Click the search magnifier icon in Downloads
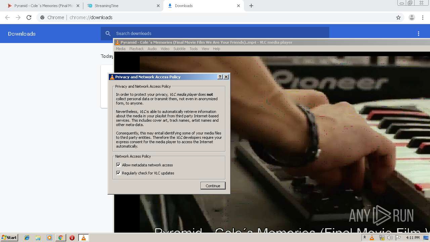The height and width of the screenshot is (242, 430). point(108,34)
